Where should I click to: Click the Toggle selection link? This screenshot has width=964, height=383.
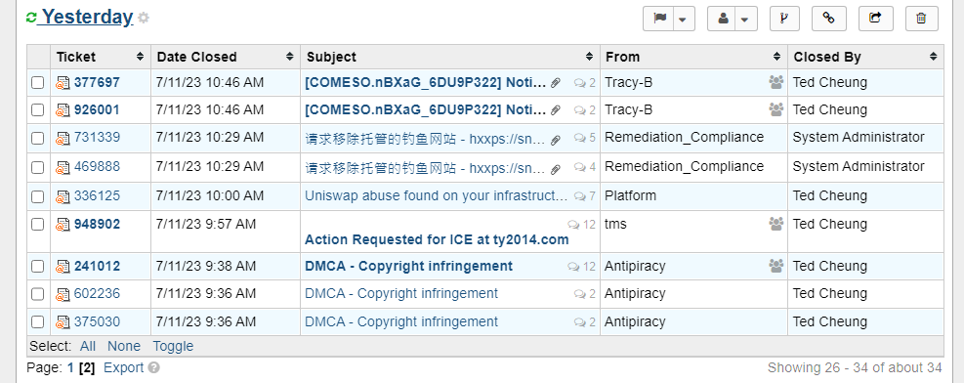pyautogui.click(x=173, y=346)
